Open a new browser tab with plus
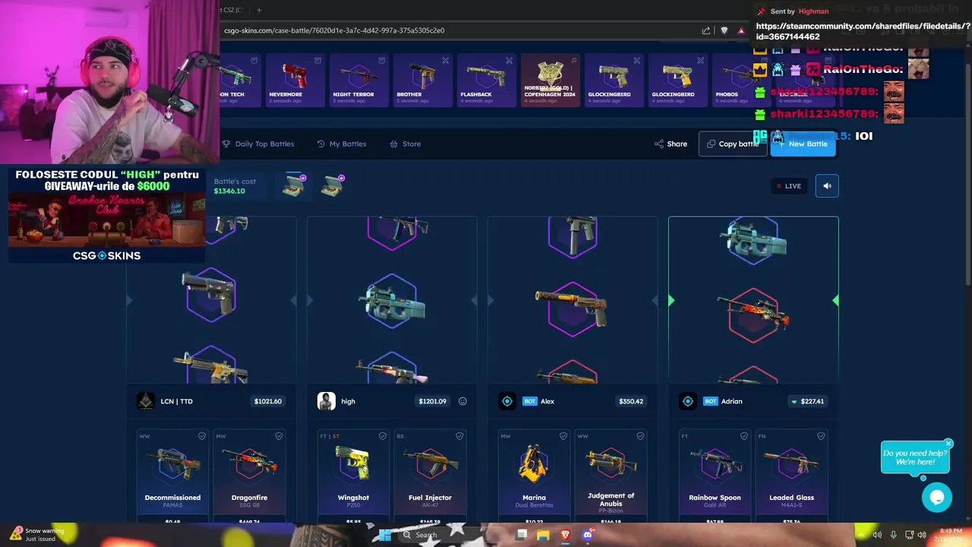 259,10
